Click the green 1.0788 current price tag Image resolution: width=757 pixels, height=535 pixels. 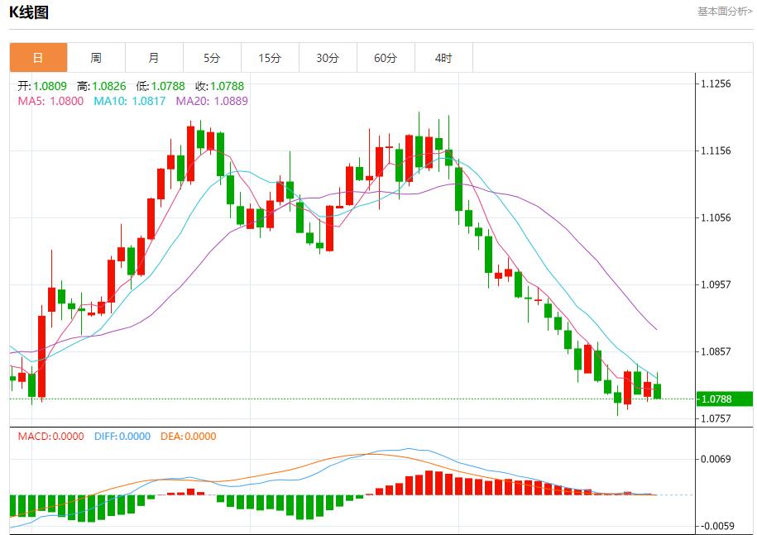(723, 399)
